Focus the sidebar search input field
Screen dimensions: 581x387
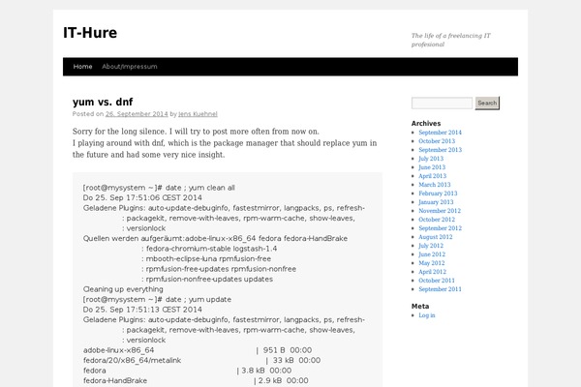(442, 103)
